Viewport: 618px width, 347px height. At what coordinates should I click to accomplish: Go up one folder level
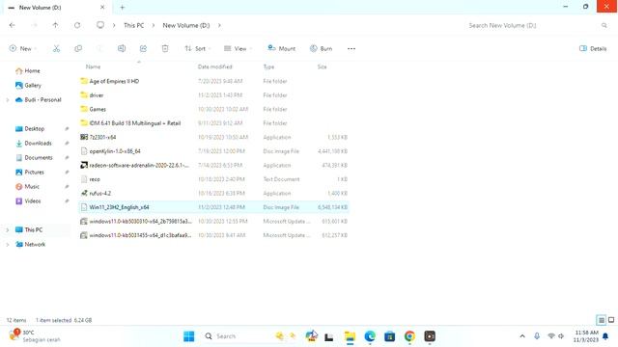55,25
